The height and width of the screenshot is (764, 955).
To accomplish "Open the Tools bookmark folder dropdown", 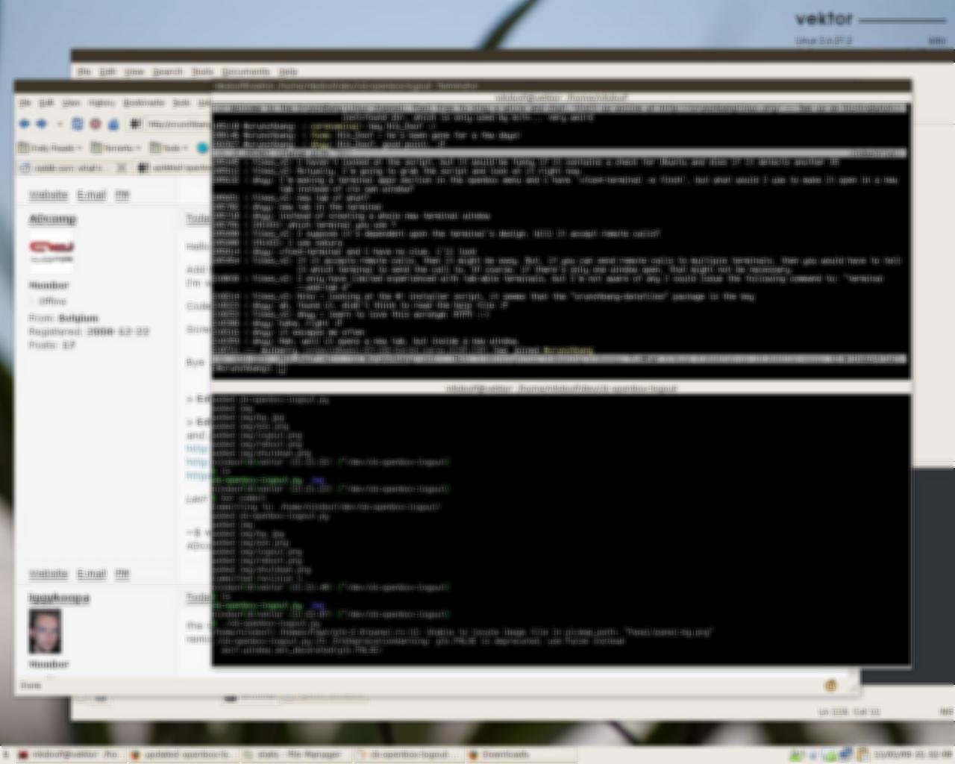I will [170, 148].
